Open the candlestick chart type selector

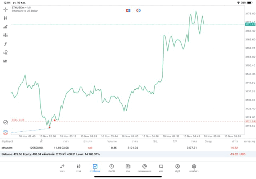coord(5,18)
